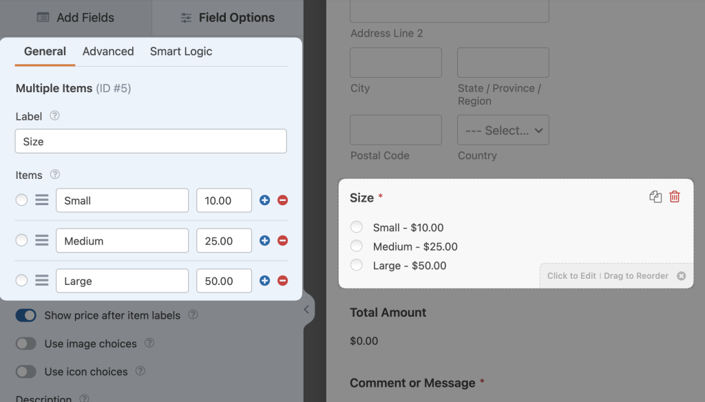The height and width of the screenshot is (402, 705).
Task: Duplicate the Size field using the copy icon
Action: coord(655,197)
